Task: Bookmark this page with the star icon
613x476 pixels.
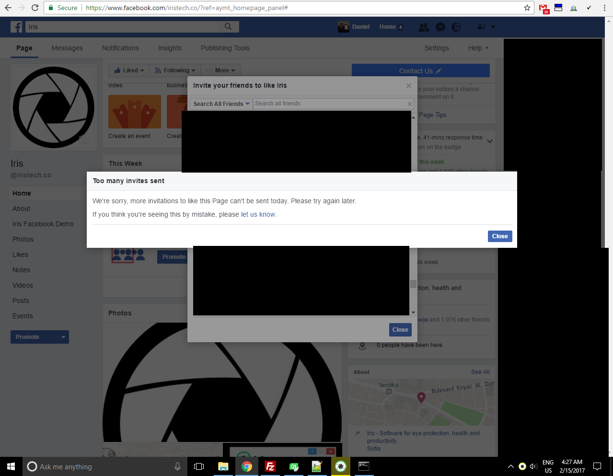Action: 527,8
